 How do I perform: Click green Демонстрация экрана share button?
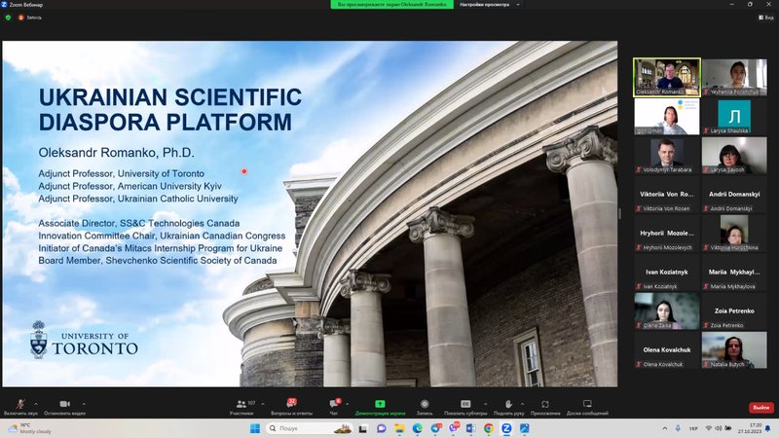click(380, 407)
